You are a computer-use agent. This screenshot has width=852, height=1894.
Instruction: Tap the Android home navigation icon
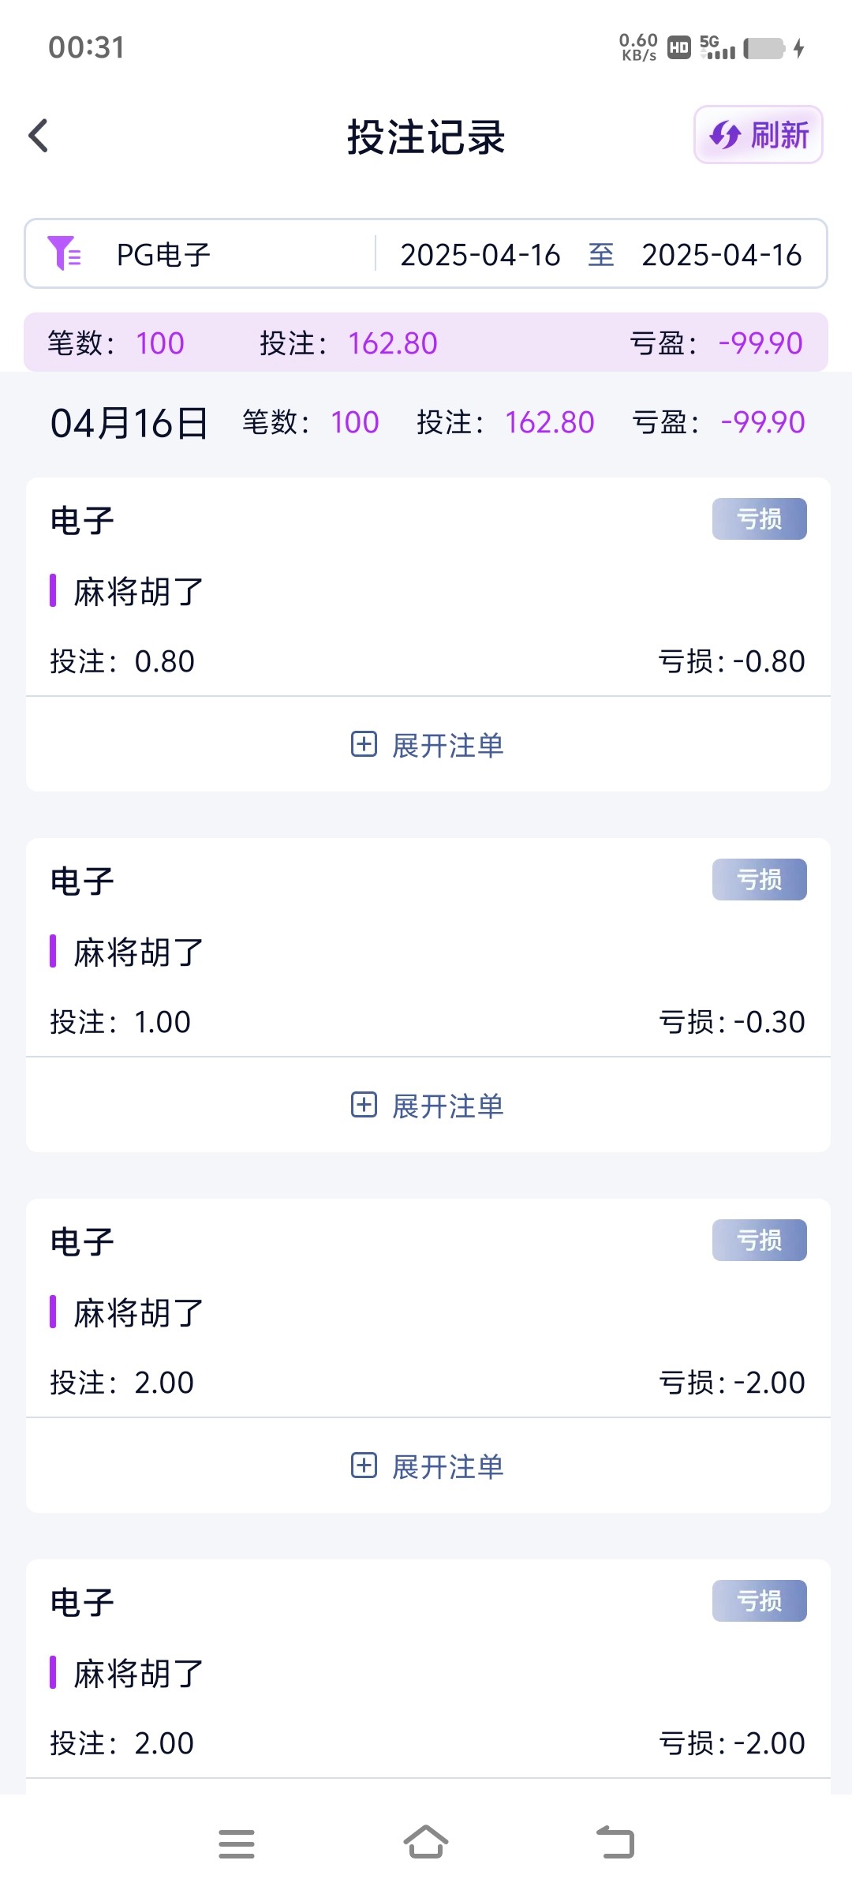426,1843
